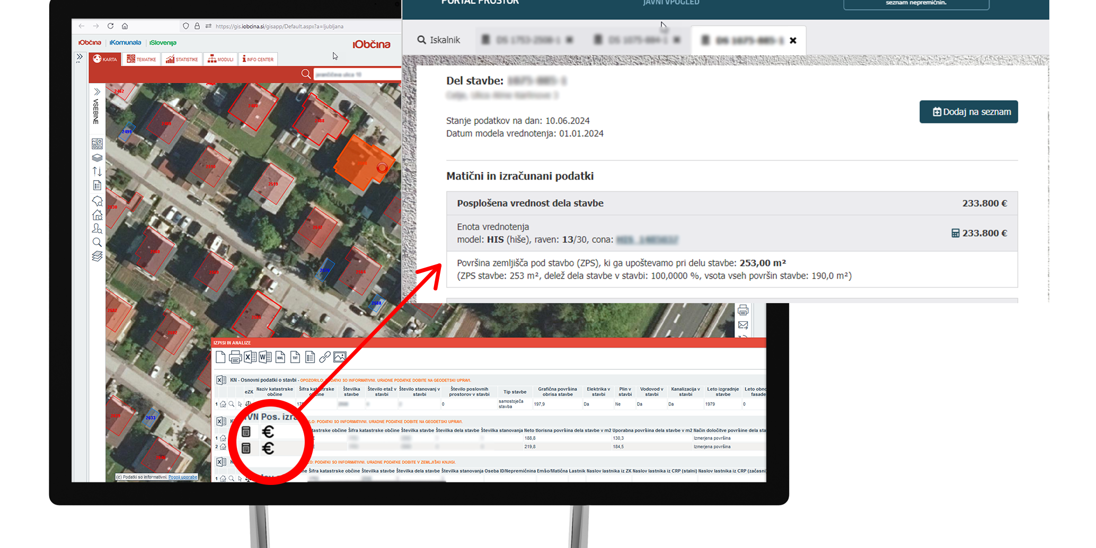This screenshot has width=1096, height=548.
Task: Export results as TXT file
Action: point(295,357)
